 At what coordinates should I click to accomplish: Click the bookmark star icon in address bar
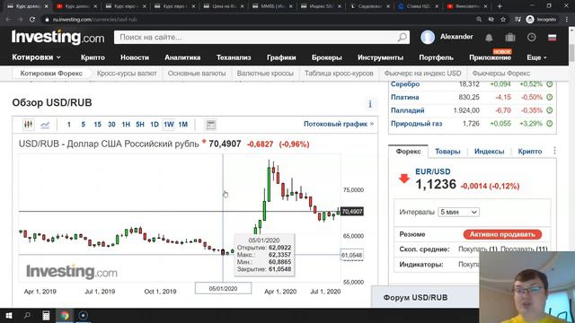(x=503, y=20)
